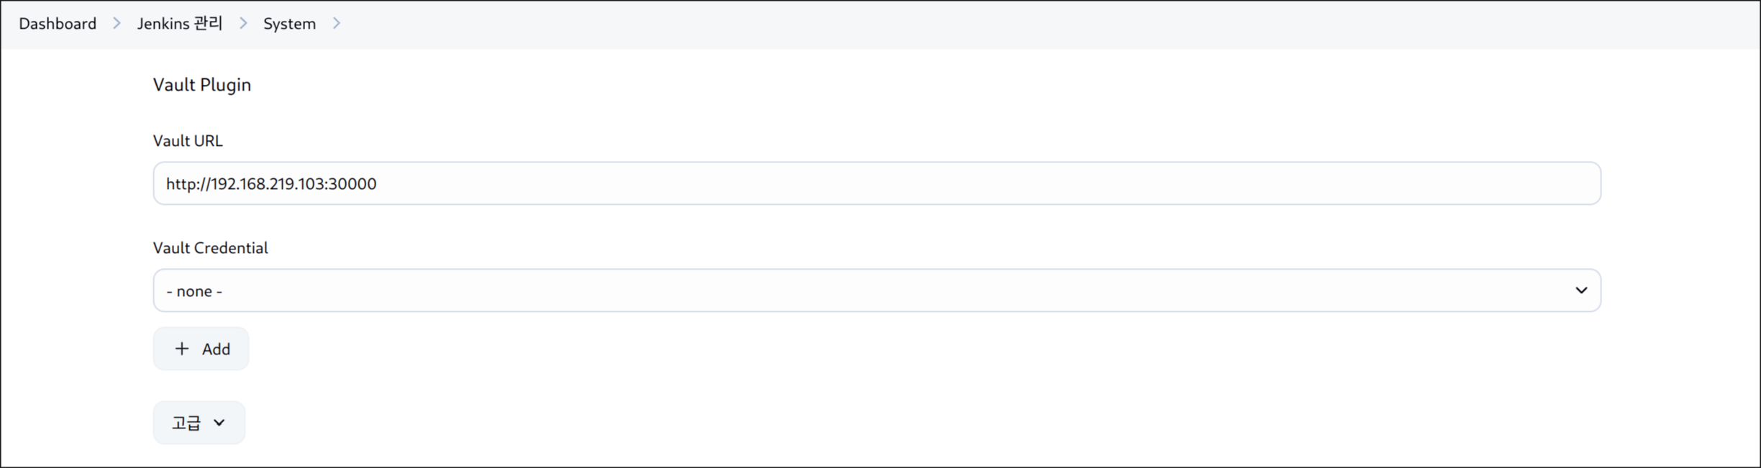This screenshot has height=468, width=1761.
Task: Go to the Jenkins 관리 breadcrumb
Action: point(180,24)
